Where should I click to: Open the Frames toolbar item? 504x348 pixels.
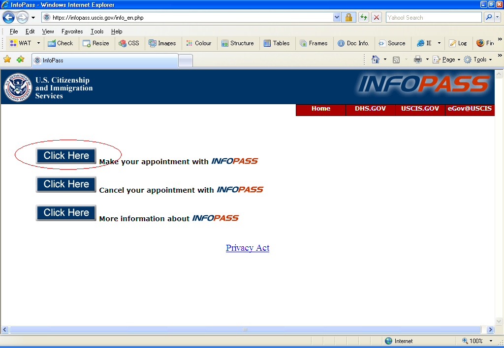pyautogui.click(x=314, y=43)
